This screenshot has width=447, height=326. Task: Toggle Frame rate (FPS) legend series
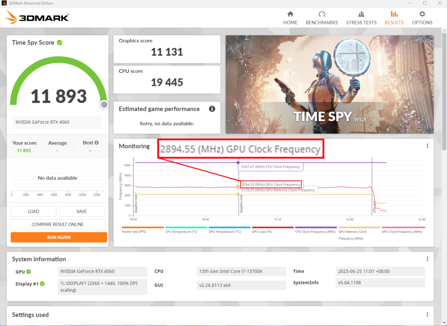143,228
